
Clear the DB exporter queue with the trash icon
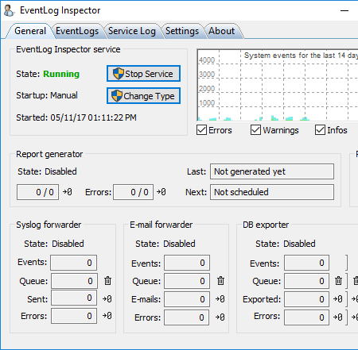338,280
